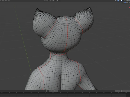Viewport: 130px width, 97px height.
Task: Open the snapping options dropdown
Action: [x=55, y=1]
